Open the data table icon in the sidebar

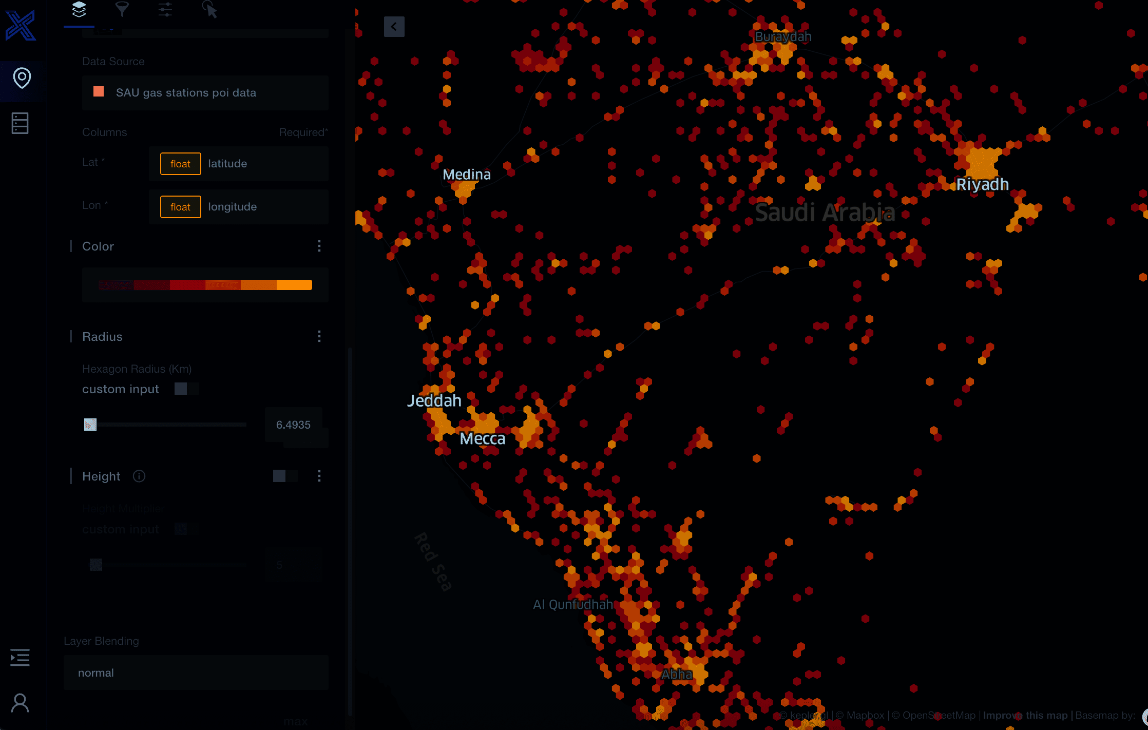[20, 123]
